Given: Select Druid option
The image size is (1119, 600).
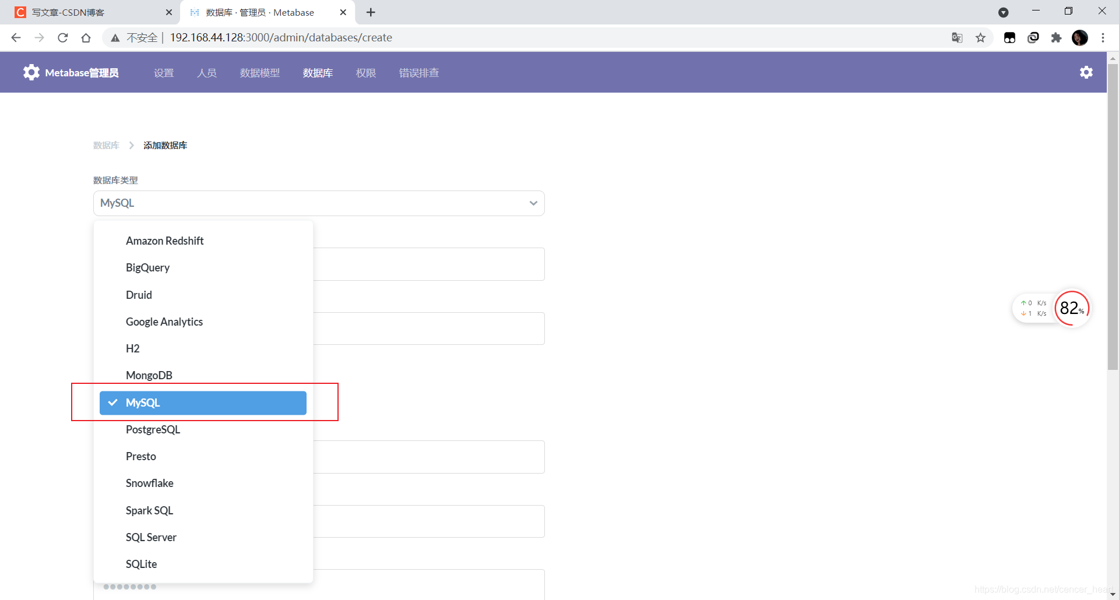Looking at the screenshot, I should coord(203,295).
